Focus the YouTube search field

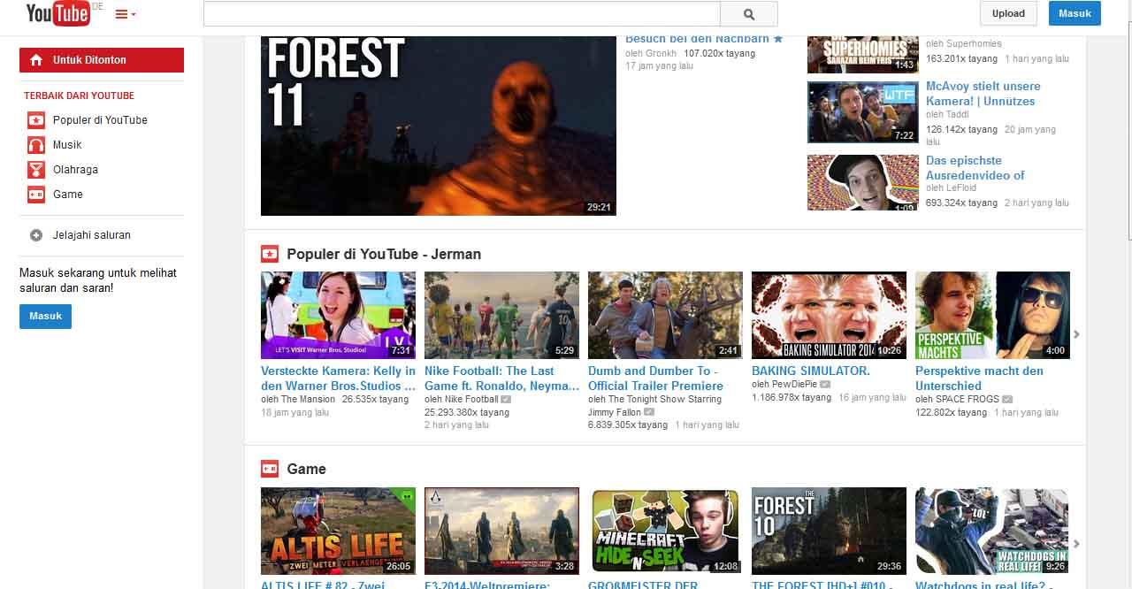(x=462, y=13)
